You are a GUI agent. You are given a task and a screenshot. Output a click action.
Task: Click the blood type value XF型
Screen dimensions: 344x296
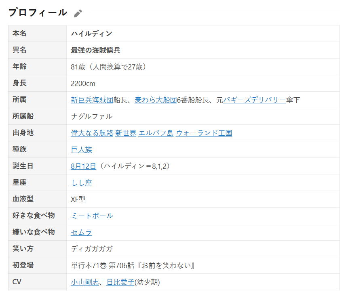[78, 199]
